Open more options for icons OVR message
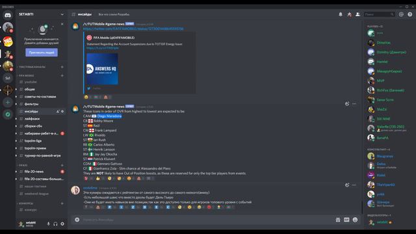The image size is (416, 234). pyautogui.click(x=354, y=104)
